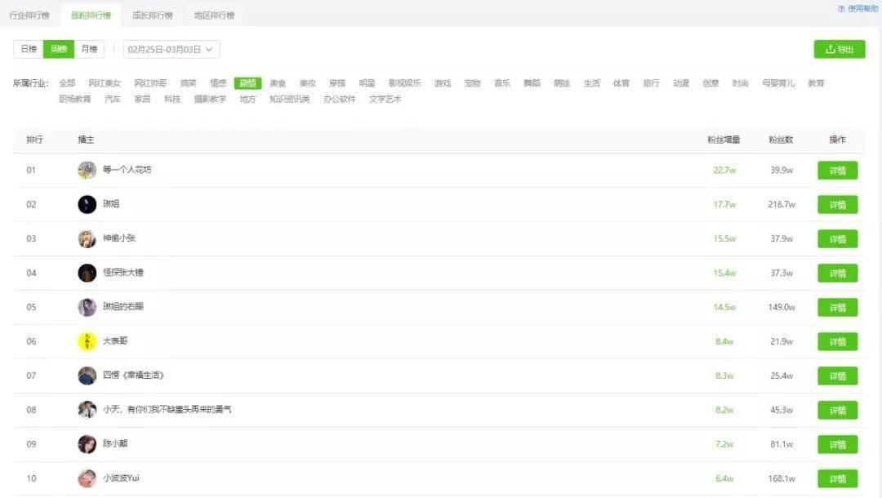The image size is (882, 498).
Task: Open the 成长排行榜 tab
Action: pyautogui.click(x=152, y=16)
